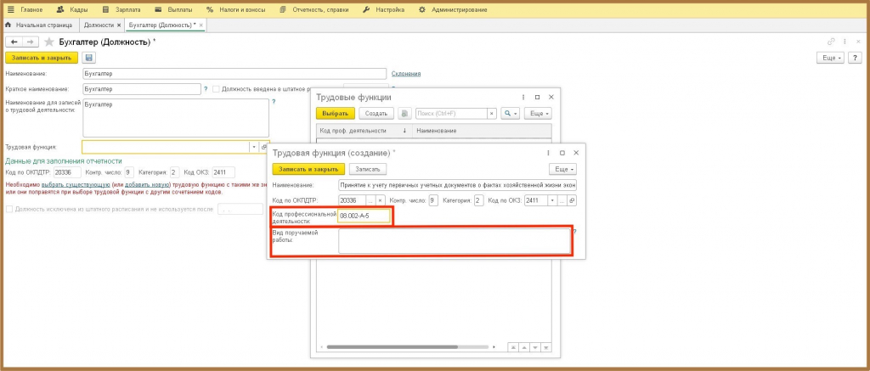Show hint beside the трудовой деятельности text area
Screen dimensions: 870x371
(274, 102)
